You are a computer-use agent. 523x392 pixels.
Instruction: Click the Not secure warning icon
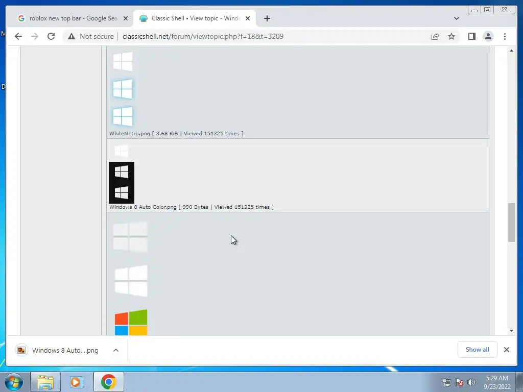click(72, 36)
